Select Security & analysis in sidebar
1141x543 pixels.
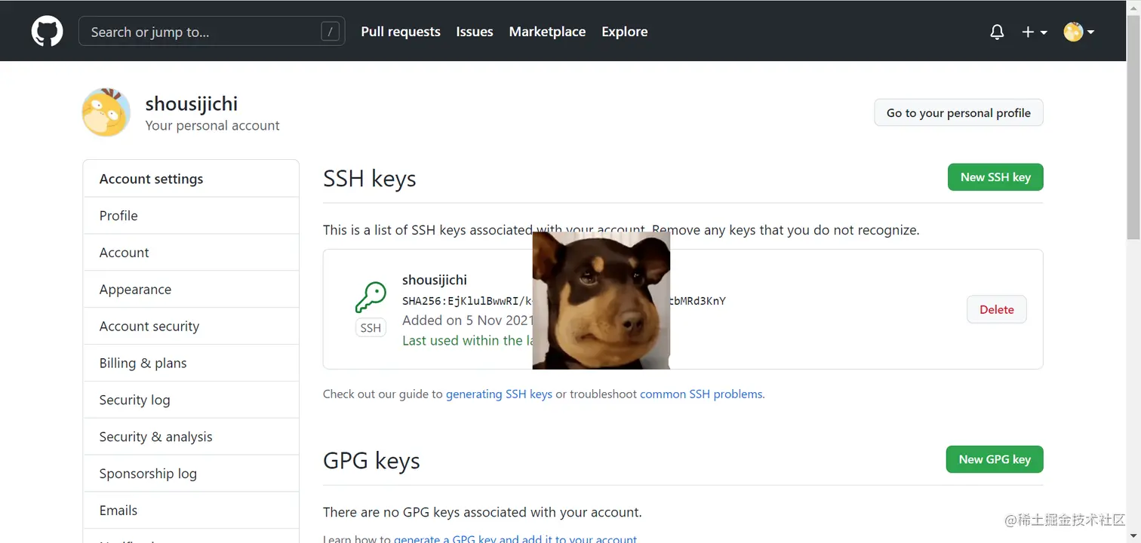191,437
